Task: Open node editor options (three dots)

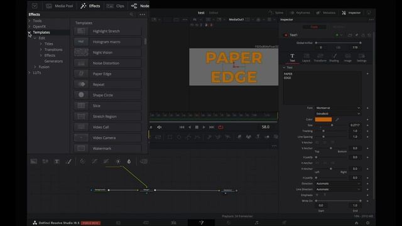Action: click(x=274, y=146)
